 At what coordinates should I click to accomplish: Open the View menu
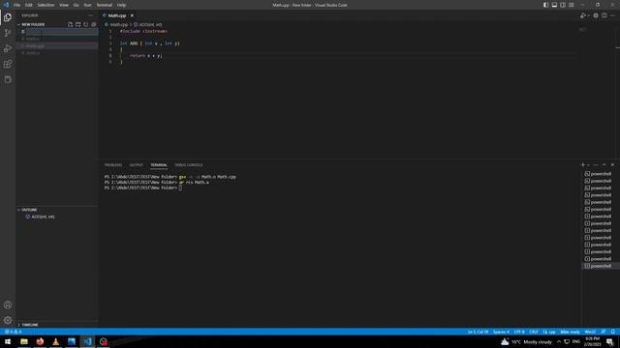[64, 5]
